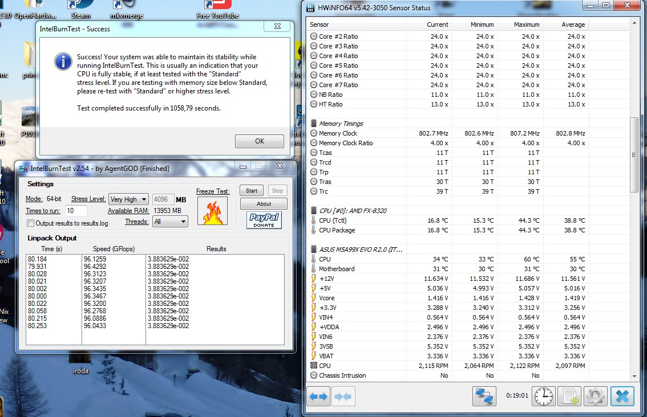
Task: Close the IntelBurnTest Success dialog
Action: [x=278, y=26]
